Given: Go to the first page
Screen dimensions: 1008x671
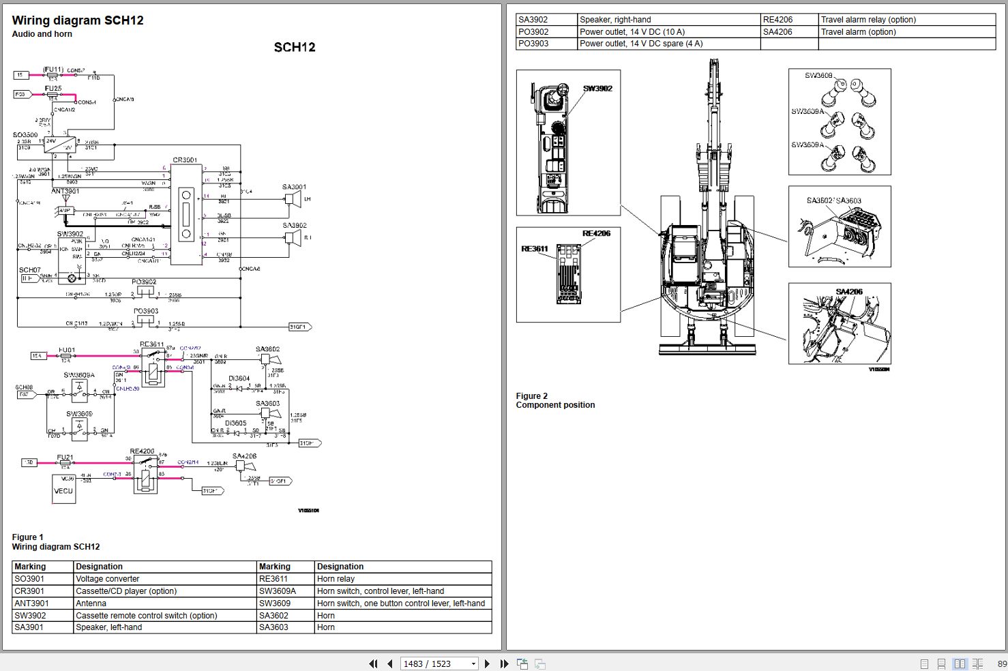Looking at the screenshot, I should (x=373, y=663).
